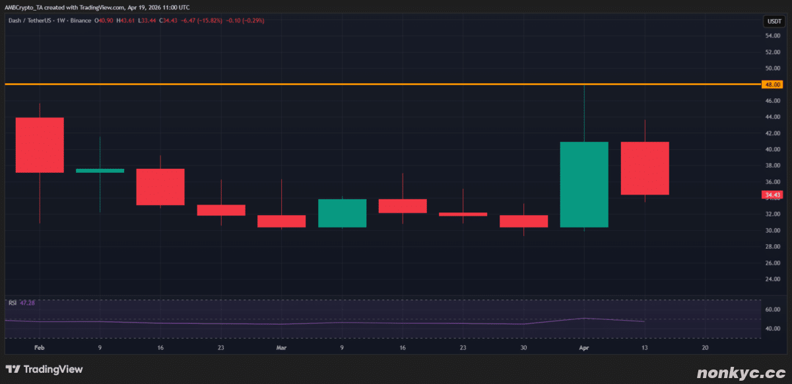Click the Mar label on time axis
This screenshot has width=792, height=384.
pyautogui.click(x=281, y=347)
